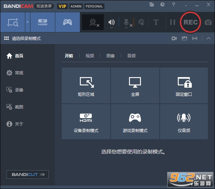Screen dimensions: 215x189
Task: Toggle microphone recording
Action: (126, 22)
